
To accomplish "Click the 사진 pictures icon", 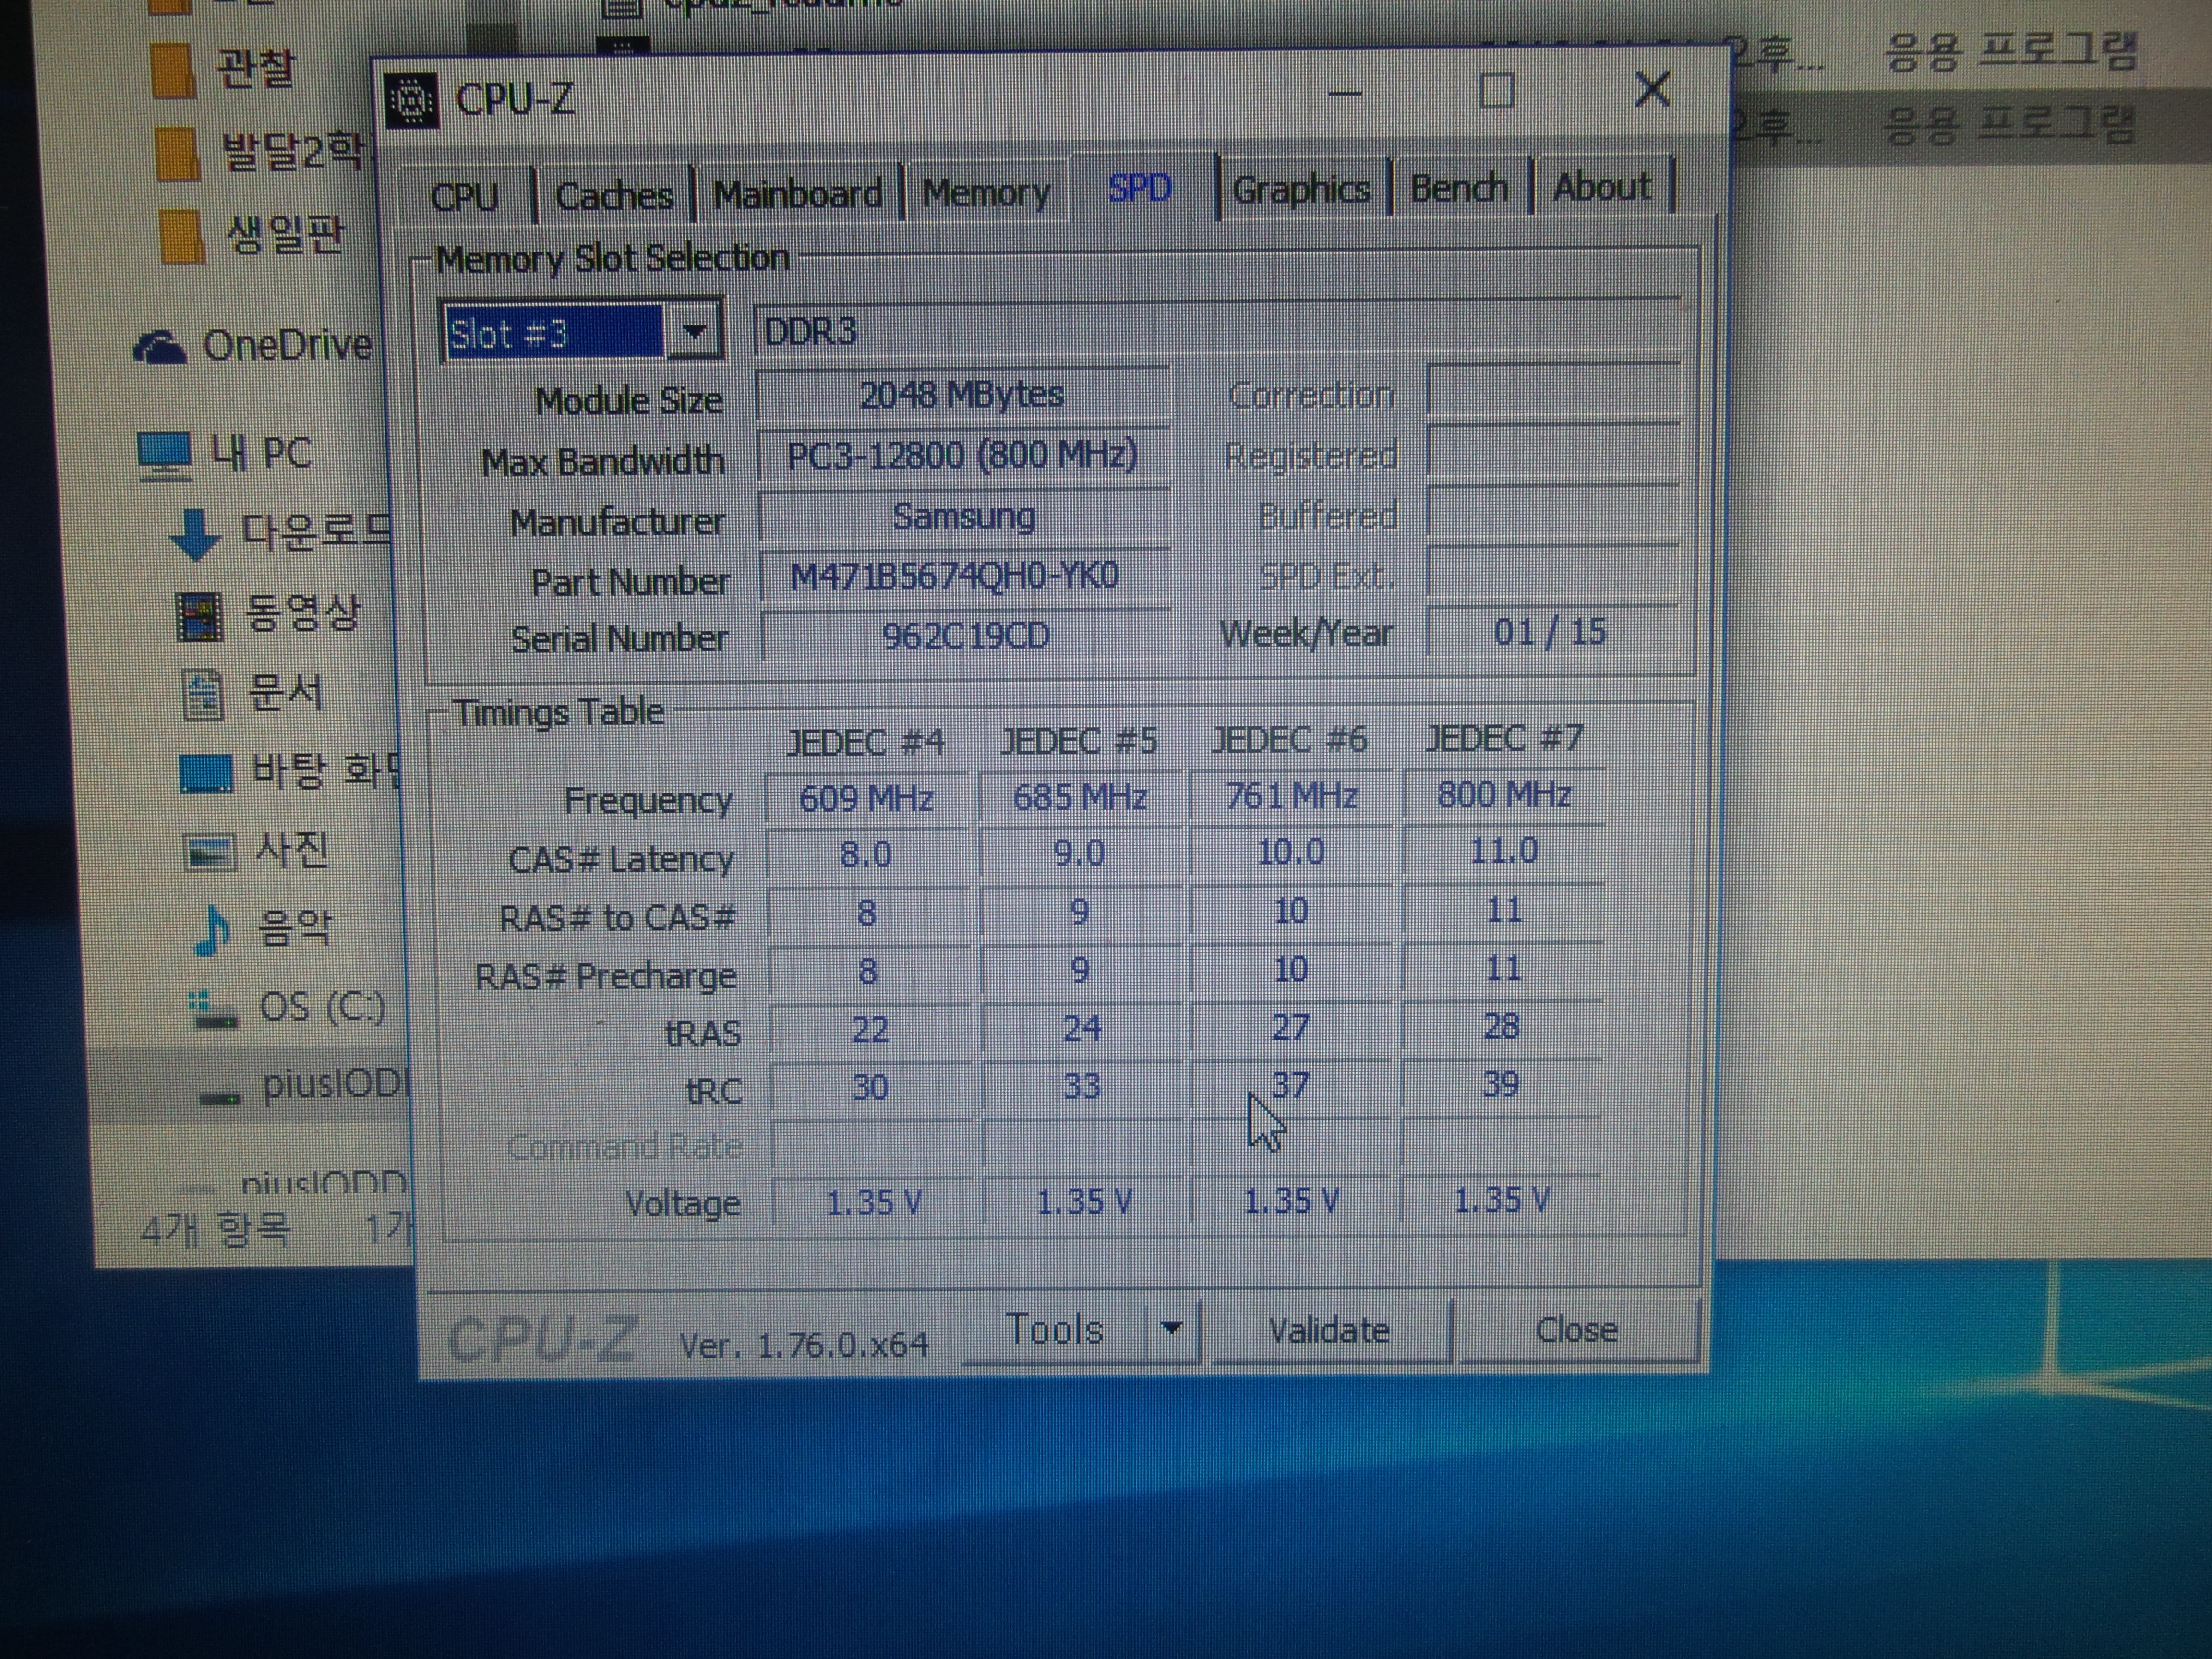I will (x=210, y=853).
